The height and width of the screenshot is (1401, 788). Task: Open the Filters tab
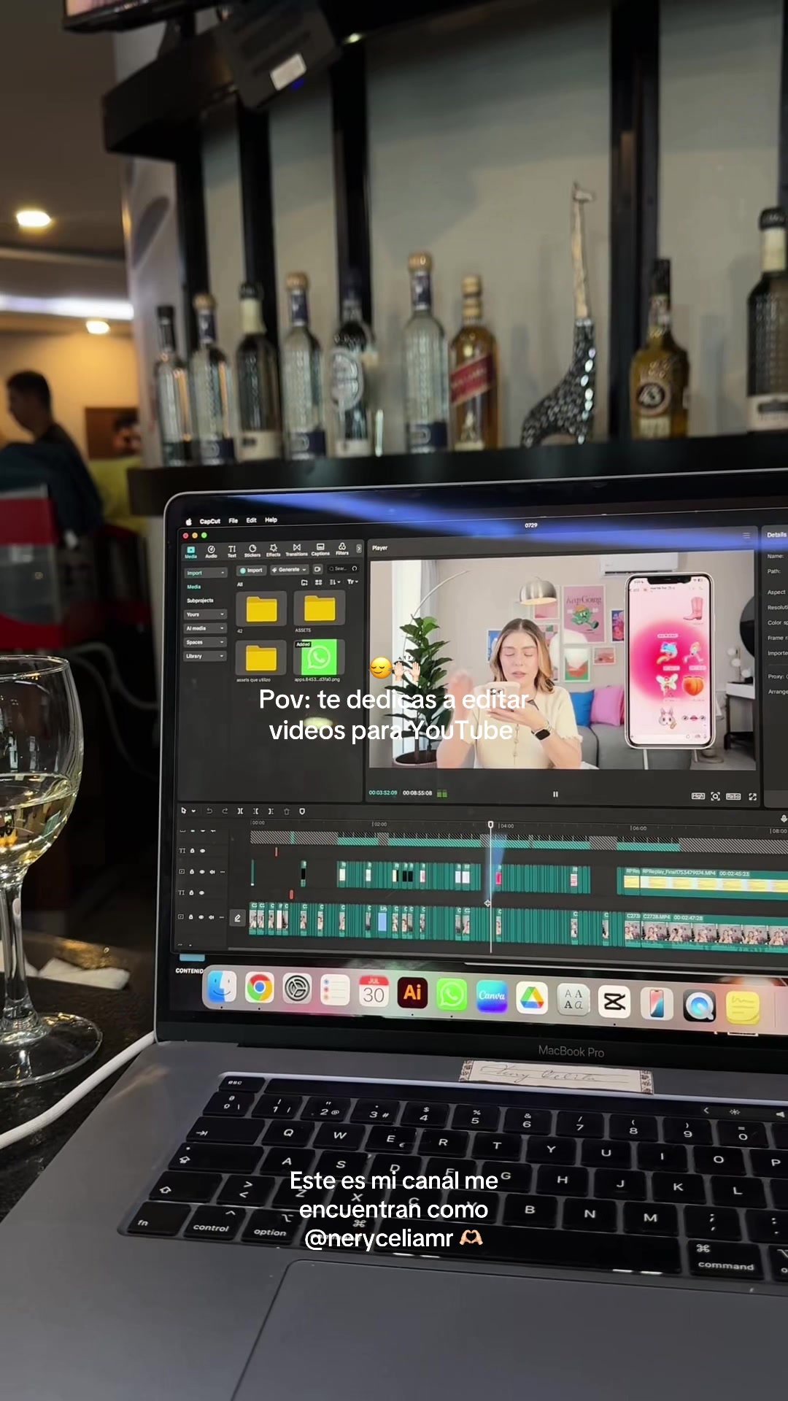pyautogui.click(x=342, y=549)
